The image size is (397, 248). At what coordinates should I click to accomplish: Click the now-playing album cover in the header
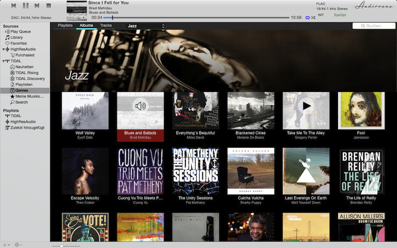point(77,11)
